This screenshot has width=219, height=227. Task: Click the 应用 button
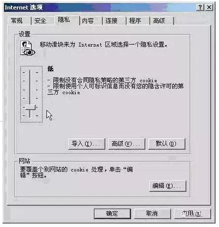192,214
